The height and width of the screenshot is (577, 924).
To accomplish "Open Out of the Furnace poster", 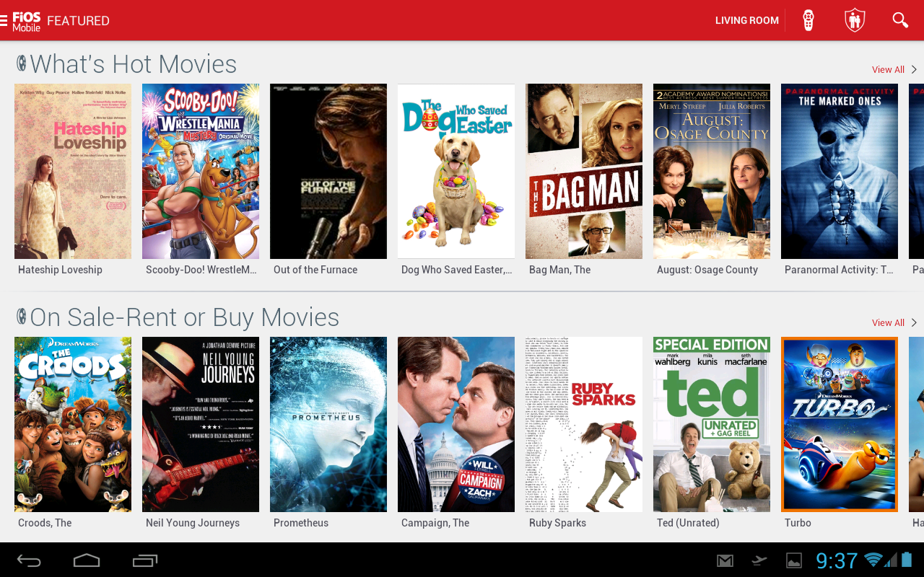I will click(328, 171).
